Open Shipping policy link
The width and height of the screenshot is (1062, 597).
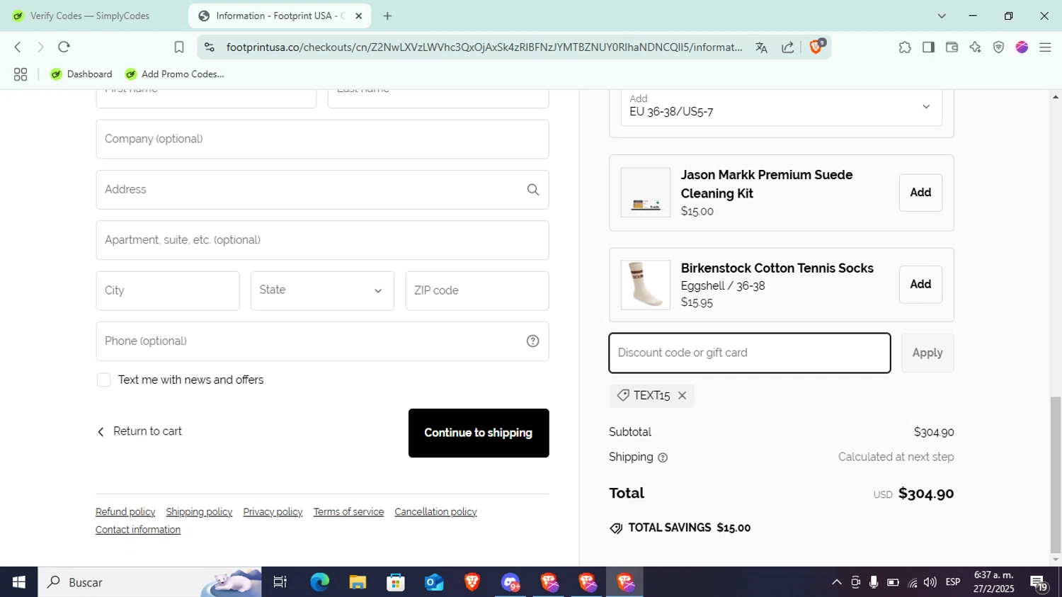(x=199, y=512)
